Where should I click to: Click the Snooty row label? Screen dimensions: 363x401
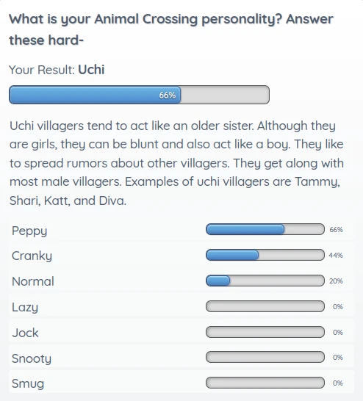coord(32,358)
